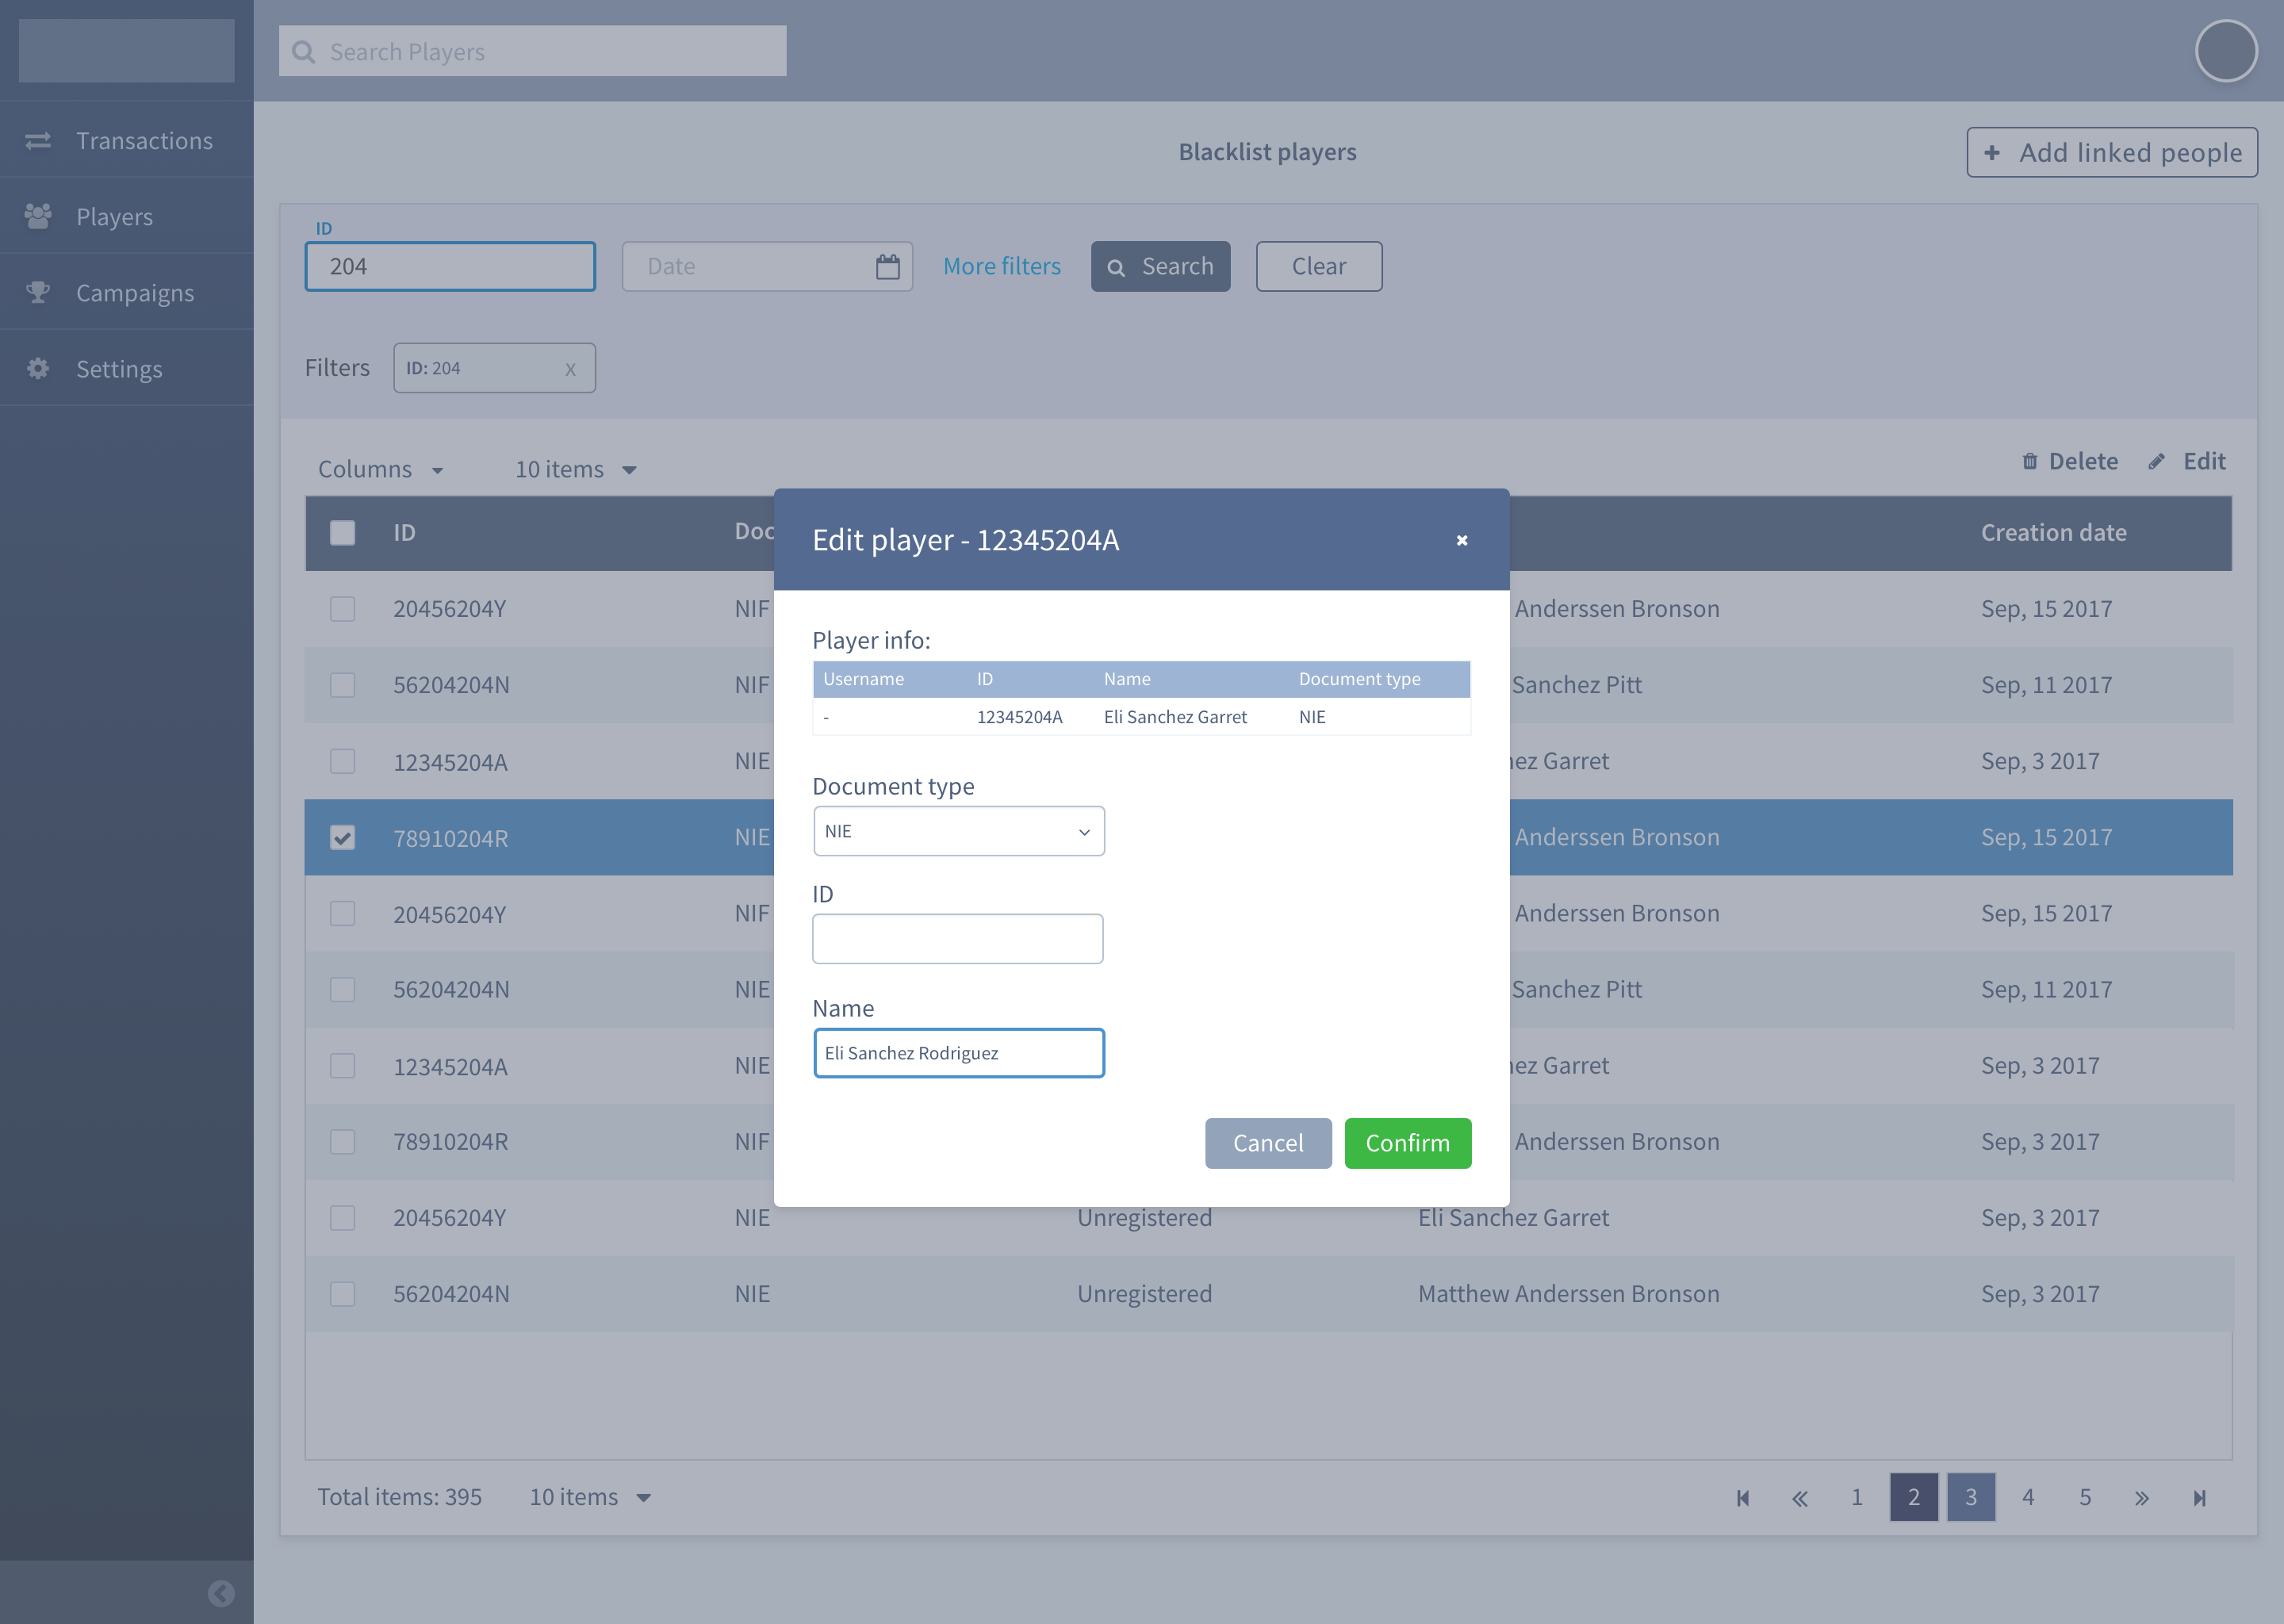The height and width of the screenshot is (1624, 2284).
Task: Click the empty ID input field
Action: click(957, 939)
